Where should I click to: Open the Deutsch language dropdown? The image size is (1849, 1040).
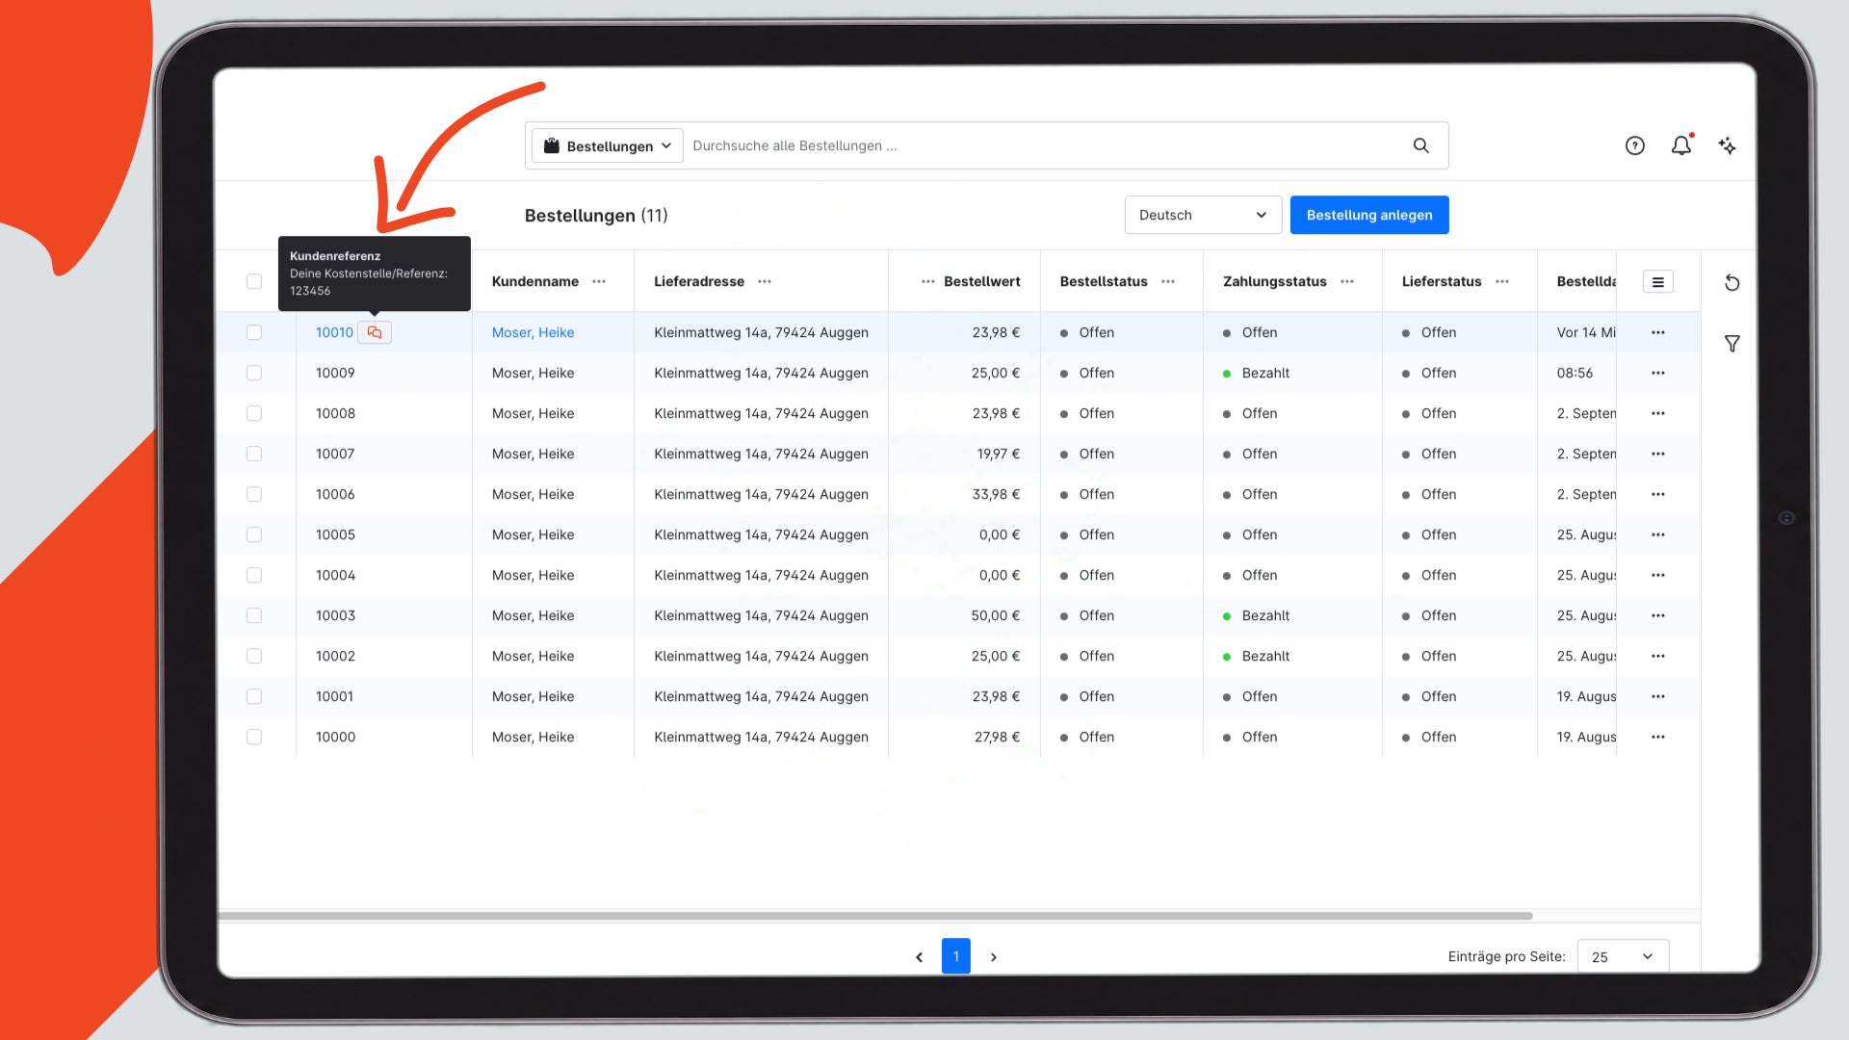point(1203,215)
